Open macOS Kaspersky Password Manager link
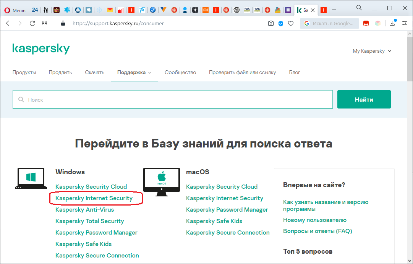 click(x=227, y=209)
